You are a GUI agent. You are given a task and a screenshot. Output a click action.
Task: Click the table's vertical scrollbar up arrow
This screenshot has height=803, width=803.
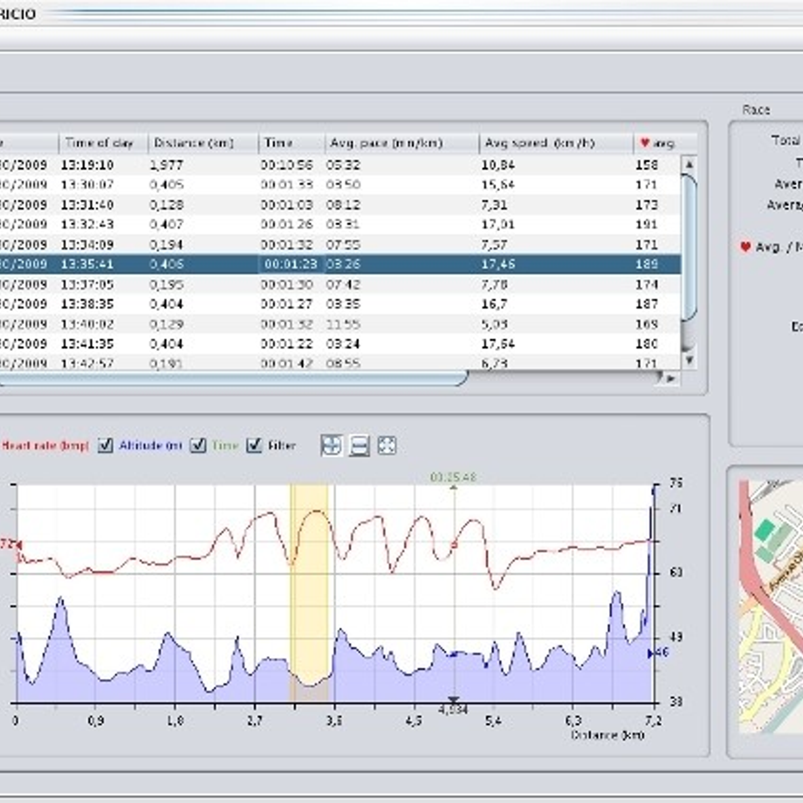689,164
